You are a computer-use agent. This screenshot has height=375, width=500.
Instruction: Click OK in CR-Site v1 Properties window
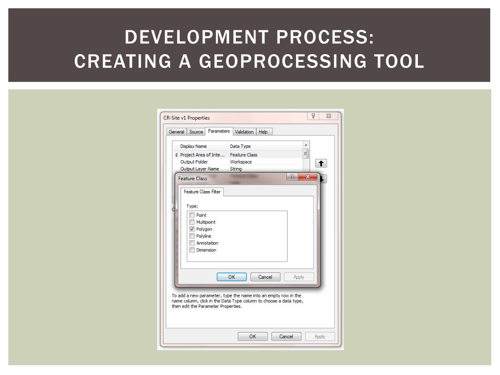click(x=252, y=336)
